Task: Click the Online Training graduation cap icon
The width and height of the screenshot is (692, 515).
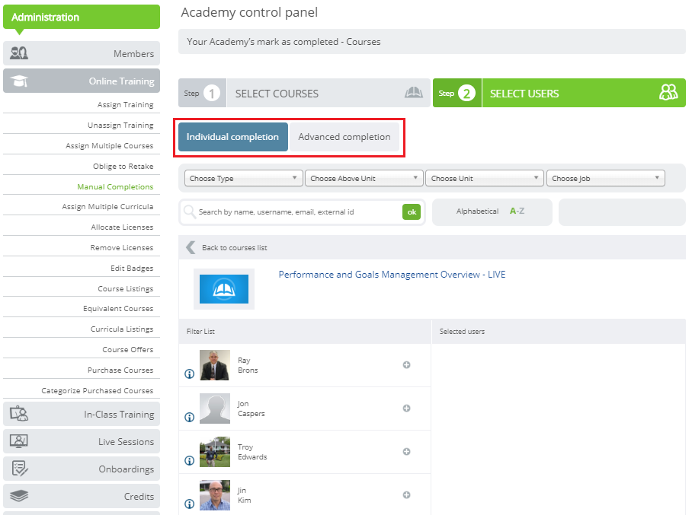Action: point(19,81)
